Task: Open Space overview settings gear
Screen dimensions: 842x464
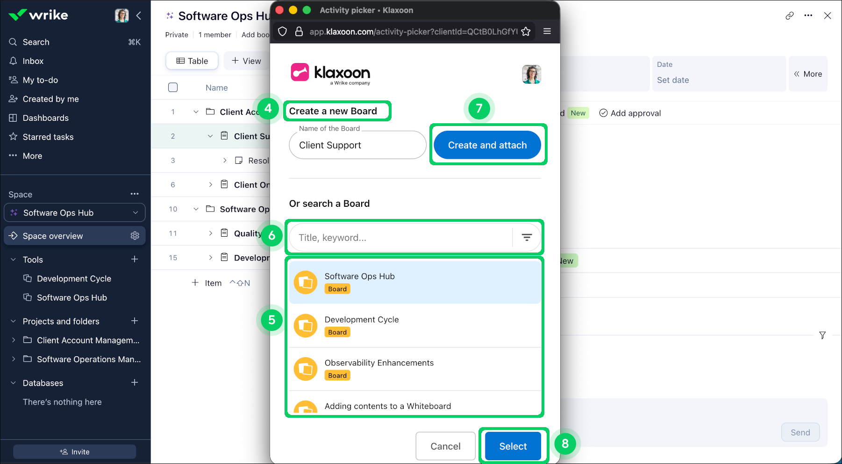Action: coord(135,236)
